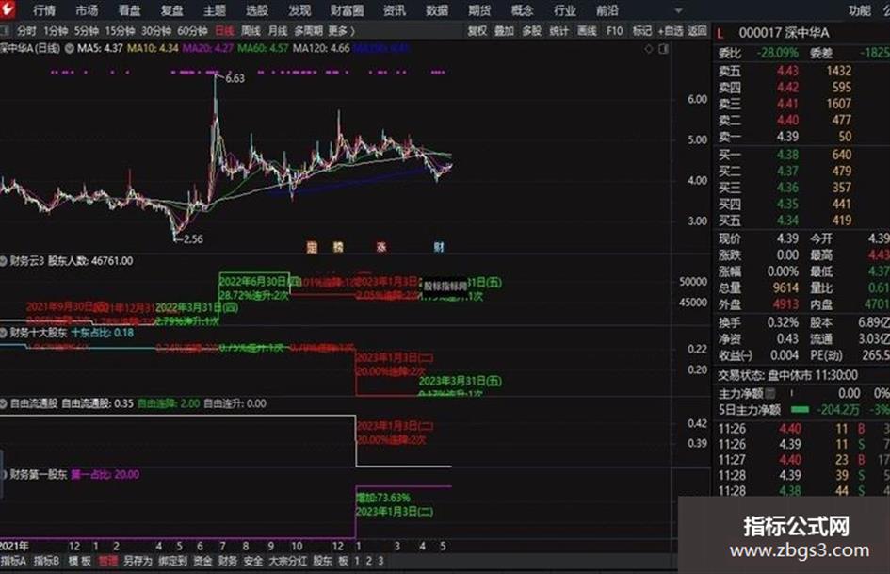Open the 行业 menu
This screenshot has height=574, width=890.
[x=565, y=10]
